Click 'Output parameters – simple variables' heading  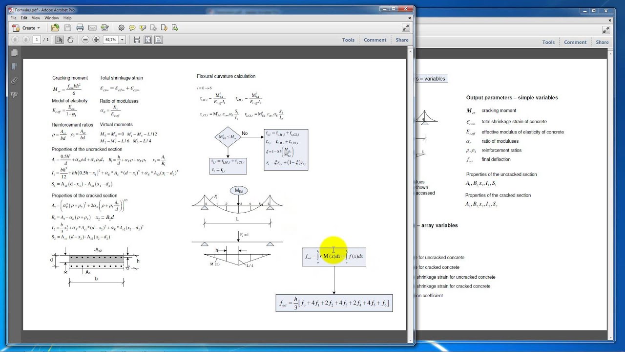click(x=512, y=98)
